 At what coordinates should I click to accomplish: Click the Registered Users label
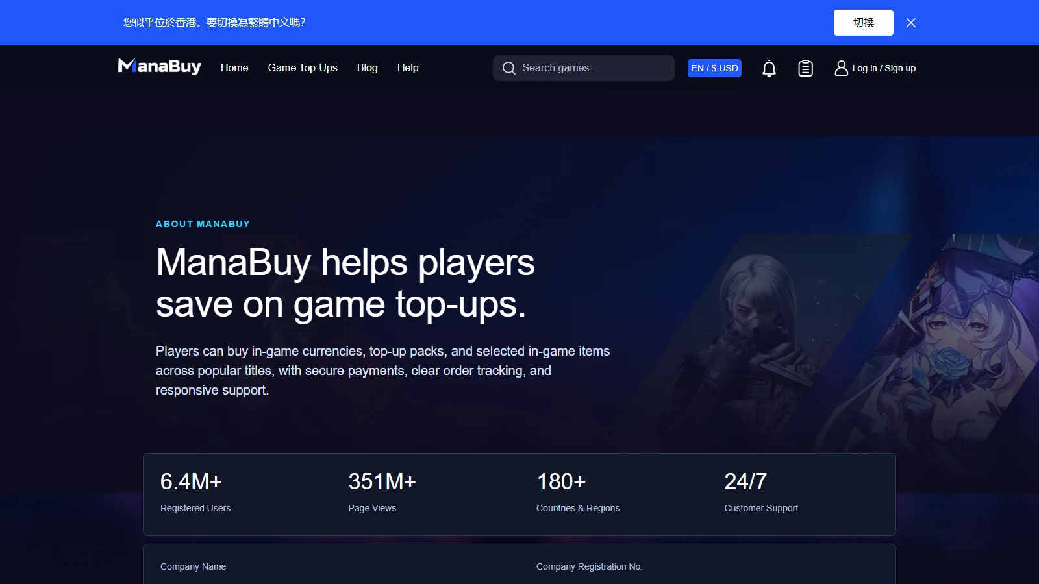tap(195, 508)
